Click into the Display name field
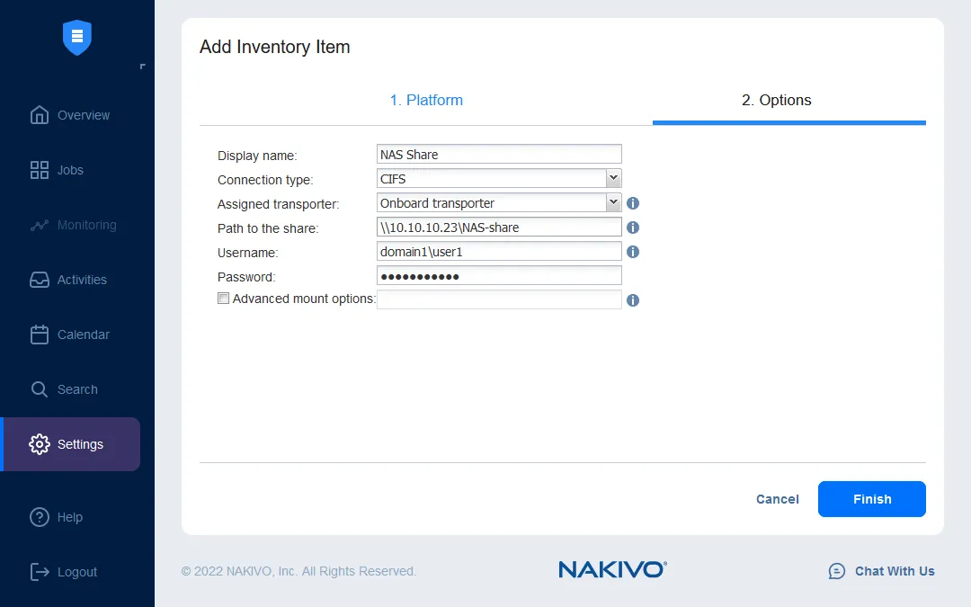Viewport: 971px width, 607px height. [x=499, y=155]
